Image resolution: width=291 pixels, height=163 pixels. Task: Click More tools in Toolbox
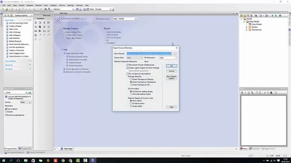pyautogui.click(x=46, y=15)
